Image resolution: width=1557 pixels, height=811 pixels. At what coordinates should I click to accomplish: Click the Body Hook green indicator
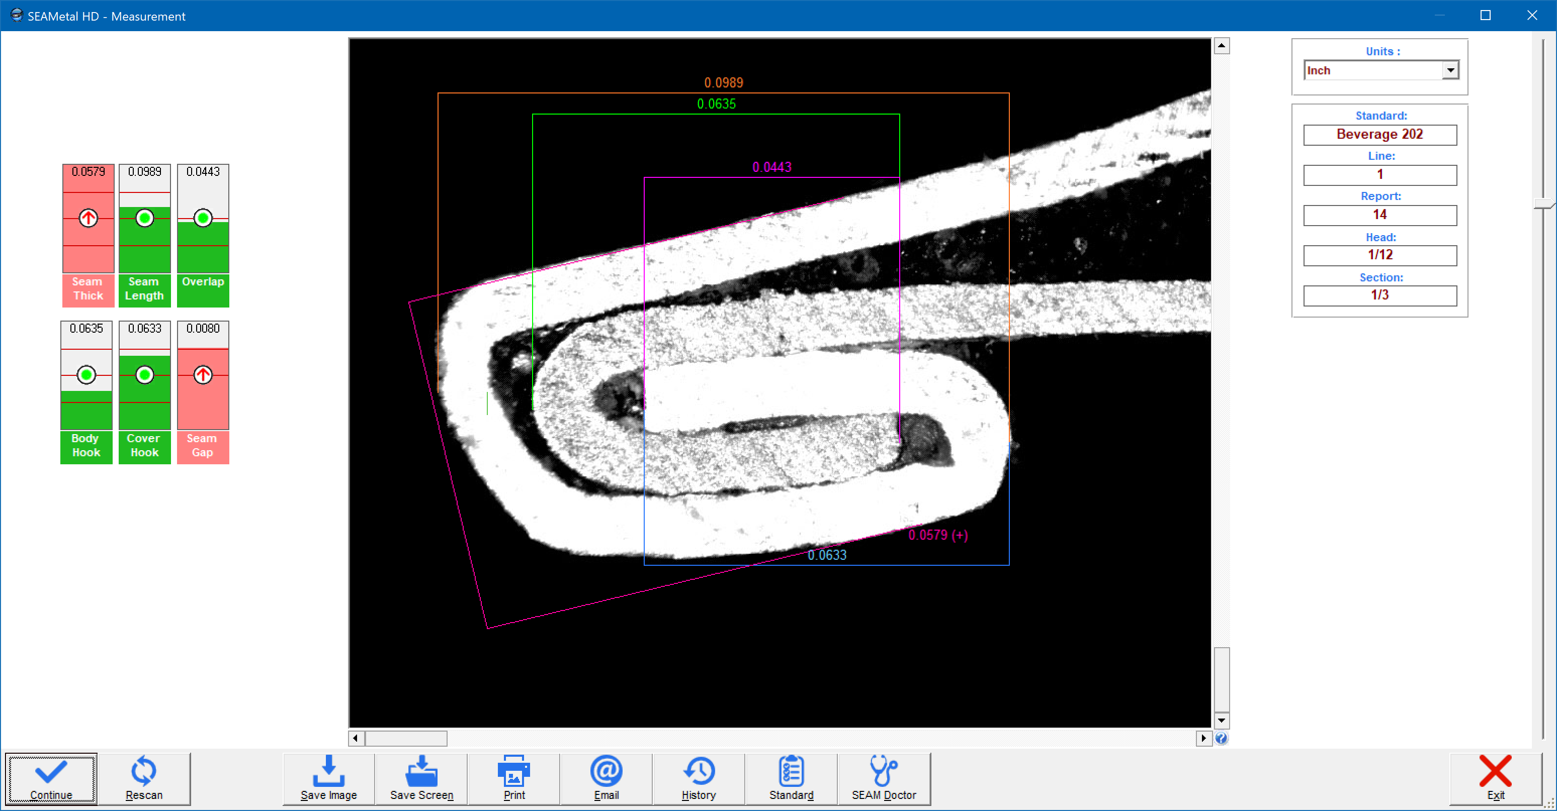pyautogui.click(x=86, y=375)
